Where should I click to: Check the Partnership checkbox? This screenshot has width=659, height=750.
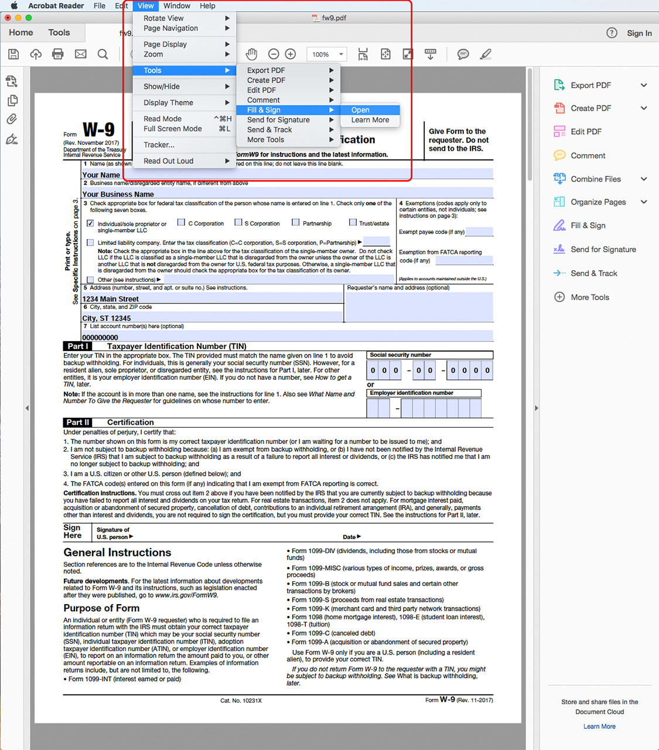(x=296, y=222)
